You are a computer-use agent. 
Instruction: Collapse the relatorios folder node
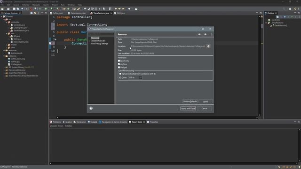pyautogui.click(x=4, y=56)
